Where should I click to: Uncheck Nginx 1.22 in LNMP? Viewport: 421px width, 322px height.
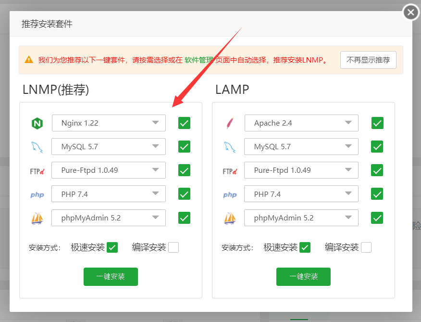pos(184,123)
